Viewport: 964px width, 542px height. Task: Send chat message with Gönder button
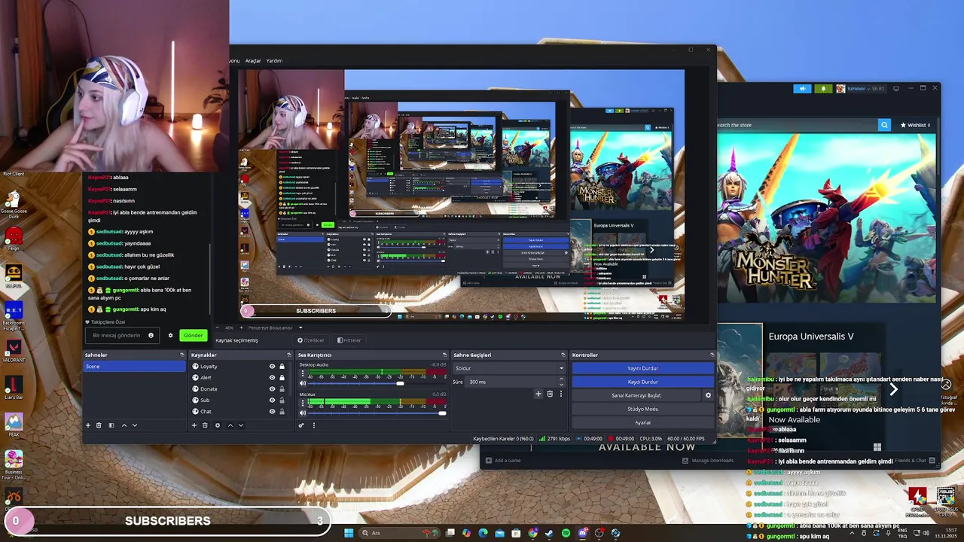click(x=193, y=336)
